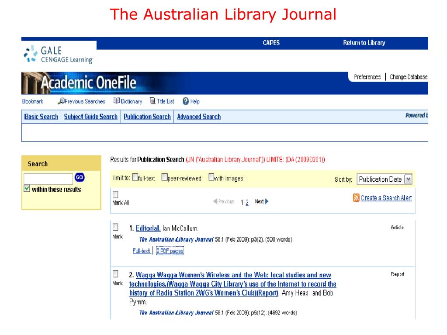This screenshot has height=335, width=447.
Task: Click the Next page arrow icon
Action: [267, 201]
